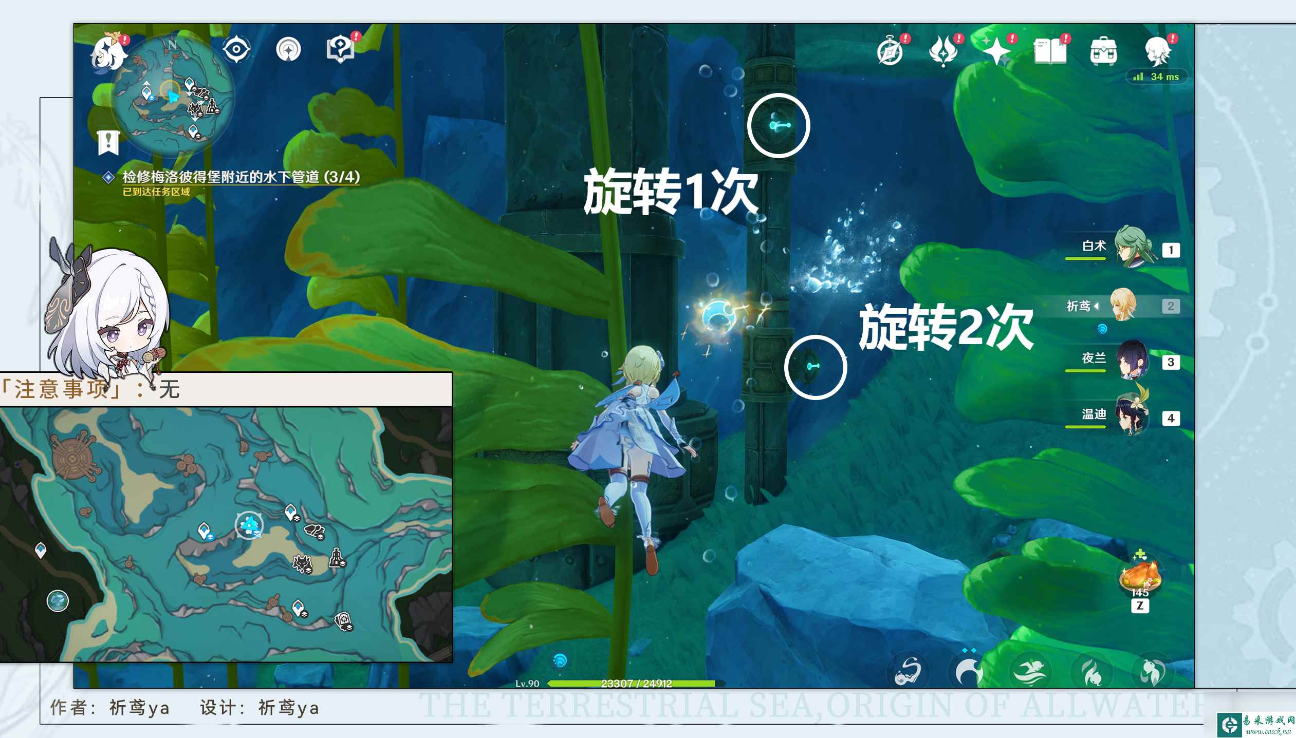Click the glowing blue orb near the pillar
Image resolution: width=1296 pixels, height=738 pixels.
718,314
